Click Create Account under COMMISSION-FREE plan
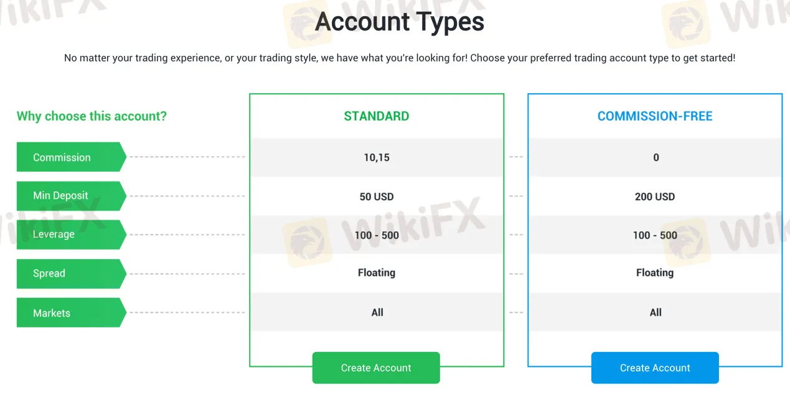This screenshot has height=396, width=790. (x=654, y=367)
